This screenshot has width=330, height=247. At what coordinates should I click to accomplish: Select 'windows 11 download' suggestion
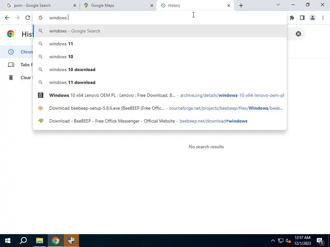point(160,82)
